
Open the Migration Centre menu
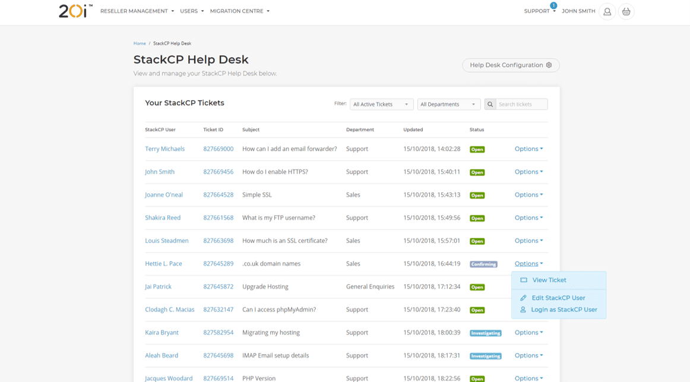pyautogui.click(x=239, y=11)
